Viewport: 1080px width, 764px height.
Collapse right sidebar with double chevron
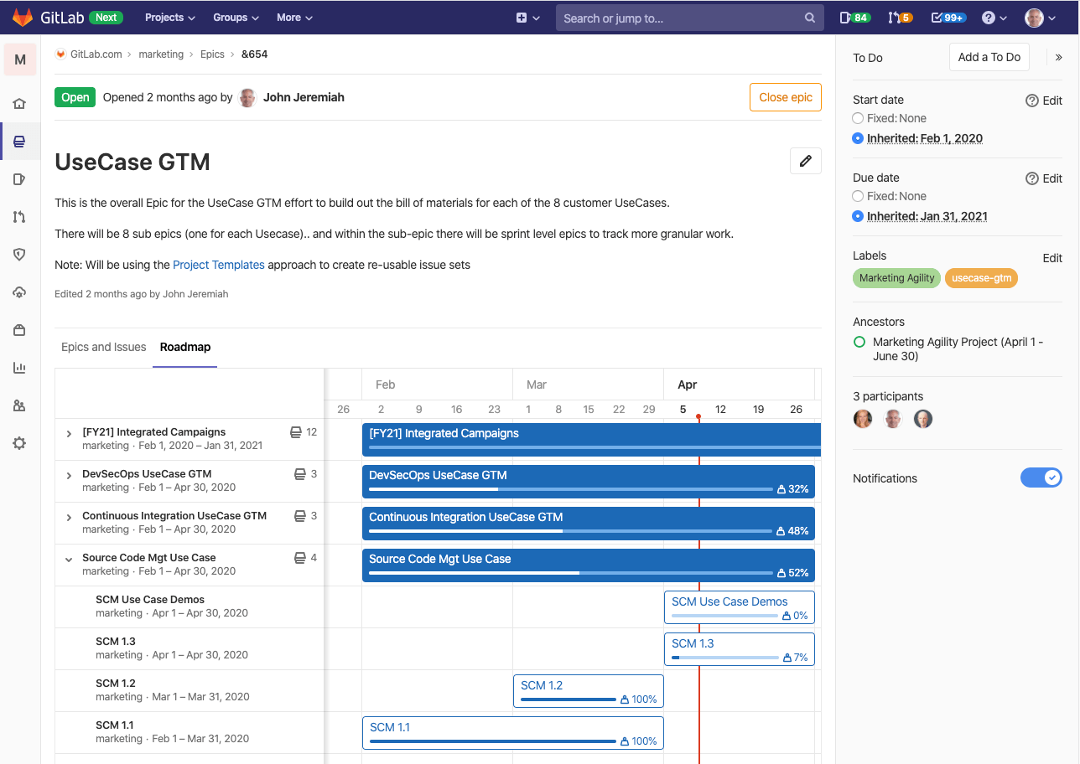pos(1058,58)
